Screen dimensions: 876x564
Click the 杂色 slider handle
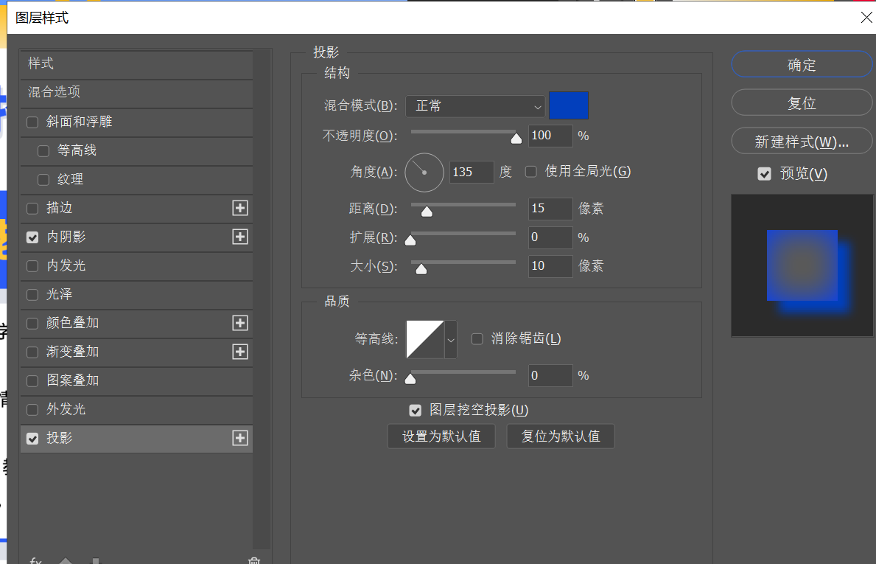(410, 379)
